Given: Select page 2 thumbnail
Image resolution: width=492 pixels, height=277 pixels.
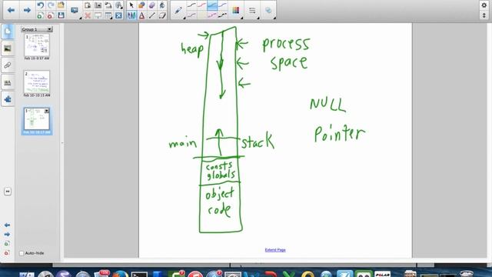Looking at the screenshot, I should click(37, 82).
